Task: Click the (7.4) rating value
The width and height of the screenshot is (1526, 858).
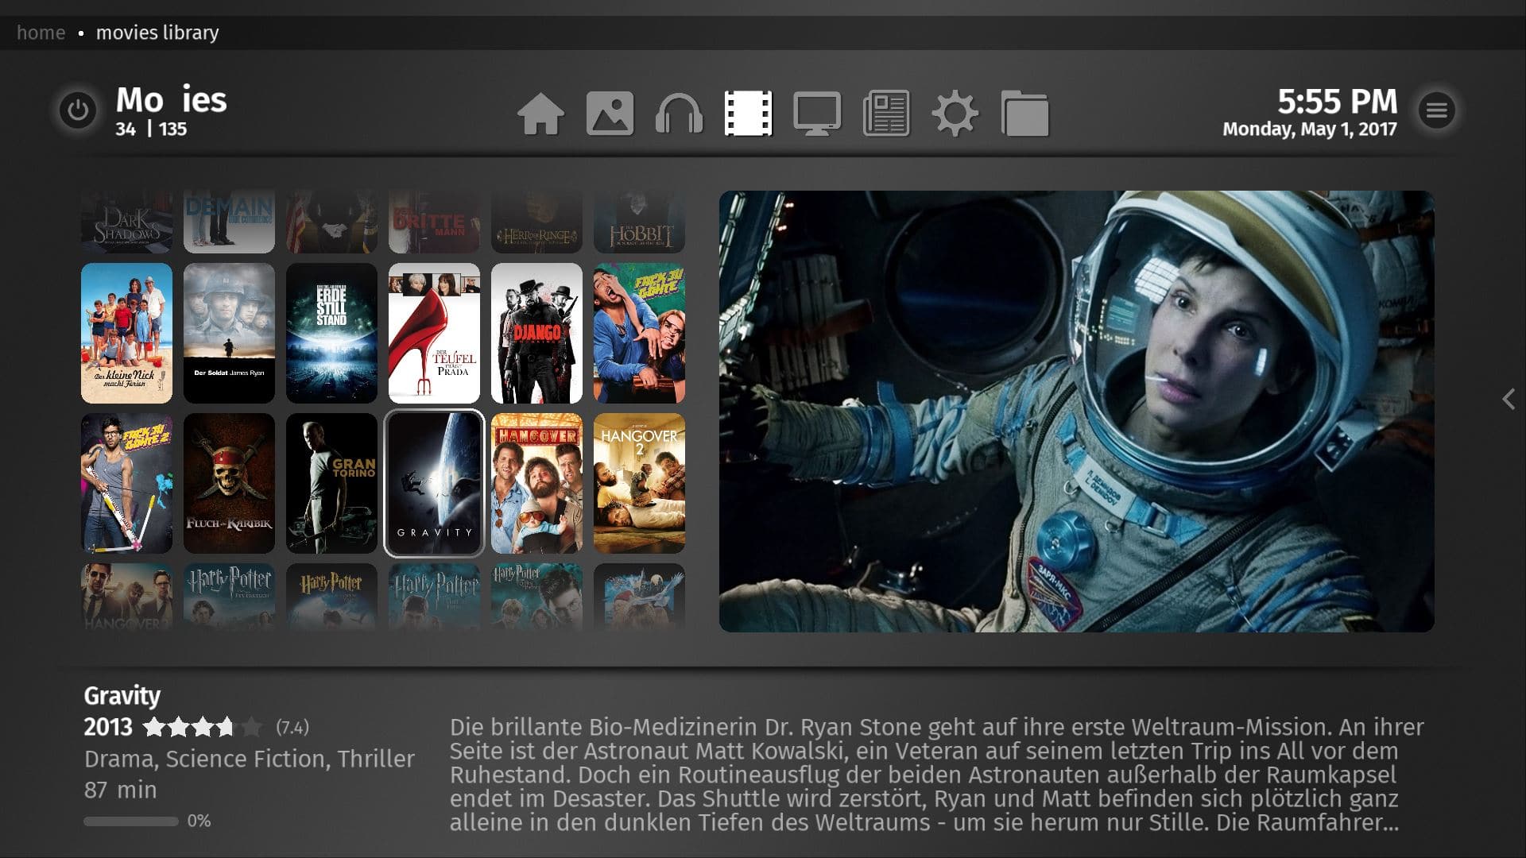Action: 292,728
